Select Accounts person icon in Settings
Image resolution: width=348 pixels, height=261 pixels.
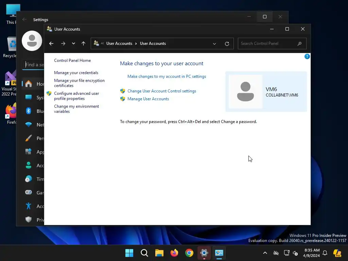click(29, 166)
